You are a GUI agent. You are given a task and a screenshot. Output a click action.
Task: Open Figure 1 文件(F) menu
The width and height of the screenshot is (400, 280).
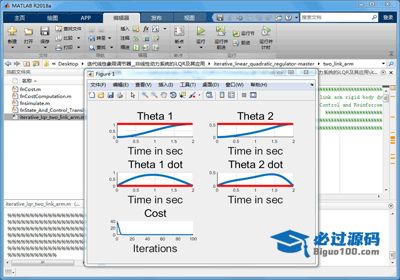[x=98, y=85]
